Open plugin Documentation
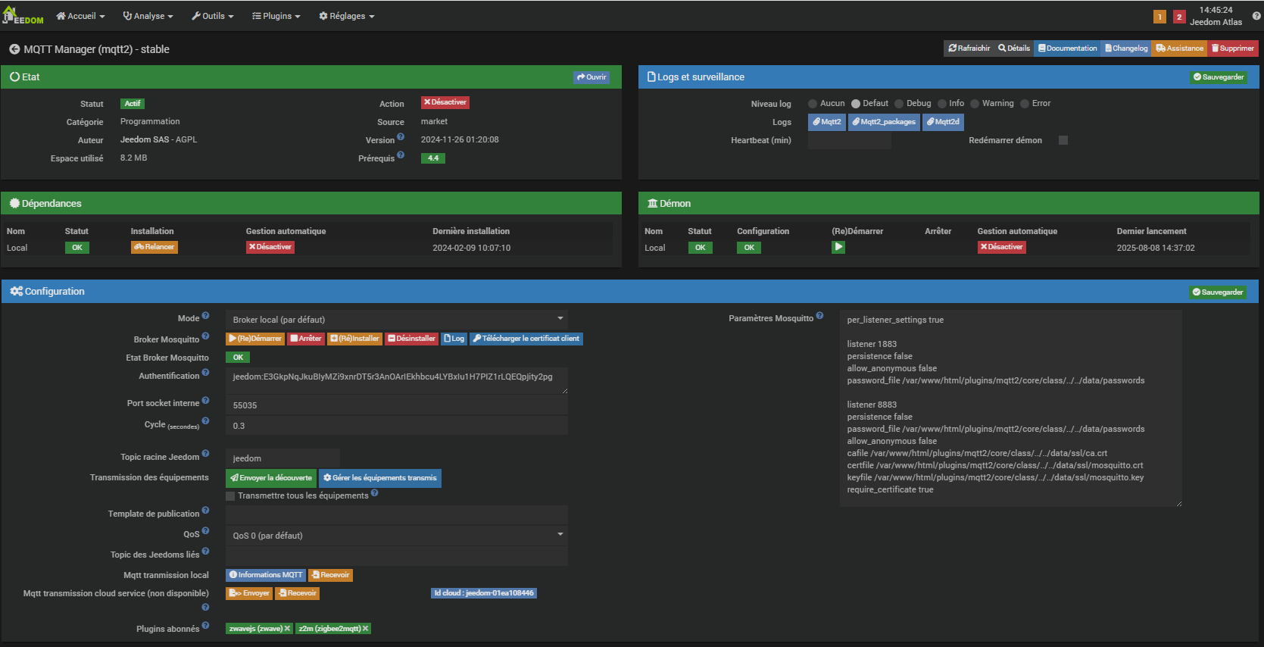1264x647 pixels. (1068, 48)
